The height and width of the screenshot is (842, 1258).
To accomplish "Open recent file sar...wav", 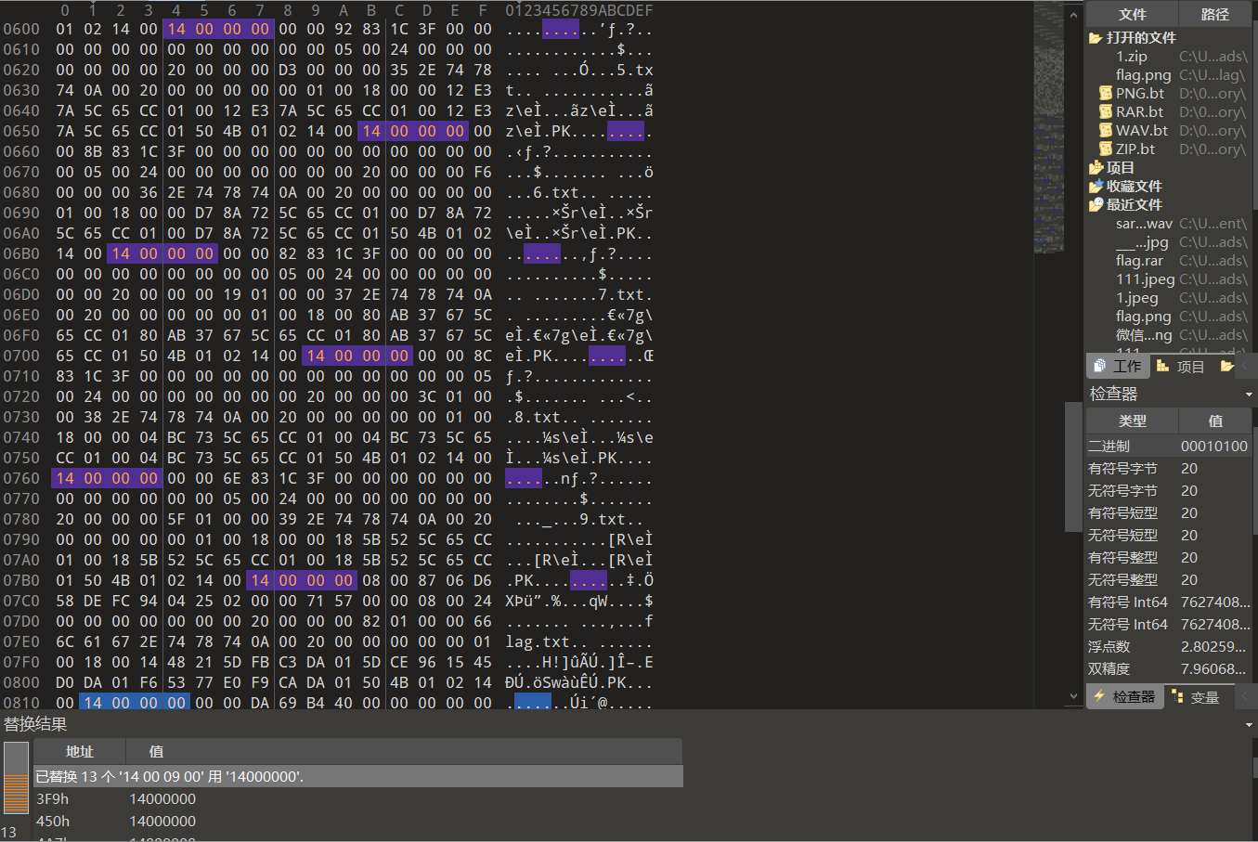I will pos(1144,224).
